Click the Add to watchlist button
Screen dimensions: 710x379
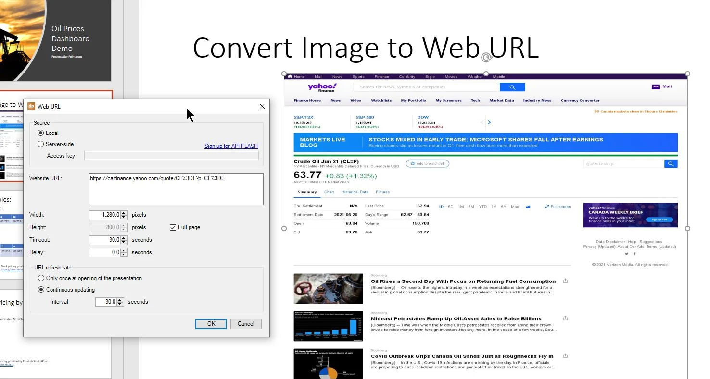click(427, 164)
